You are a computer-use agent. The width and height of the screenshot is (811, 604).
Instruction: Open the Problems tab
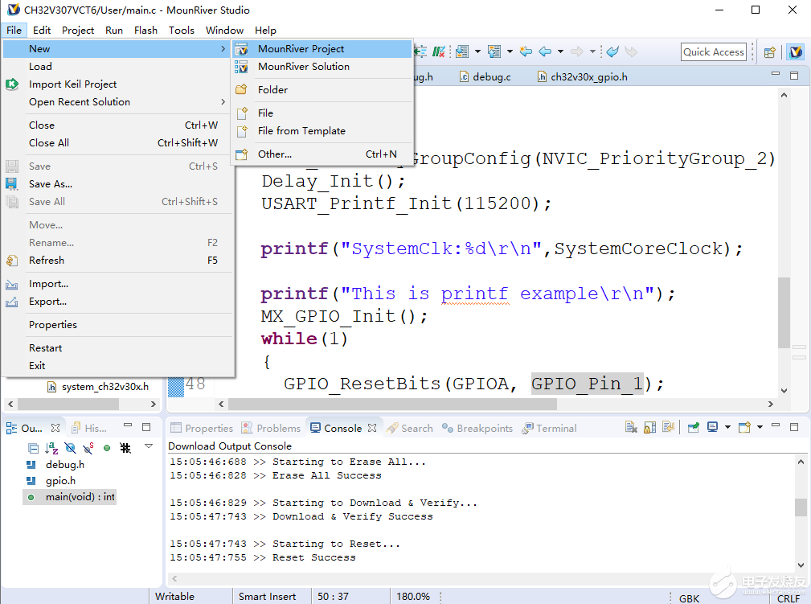click(271, 428)
